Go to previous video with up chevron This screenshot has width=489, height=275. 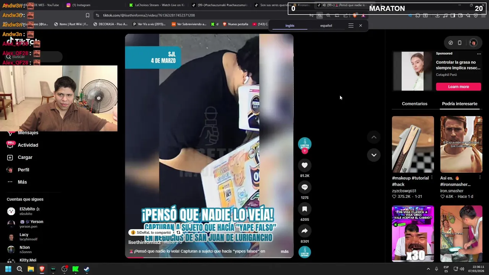[374, 137]
